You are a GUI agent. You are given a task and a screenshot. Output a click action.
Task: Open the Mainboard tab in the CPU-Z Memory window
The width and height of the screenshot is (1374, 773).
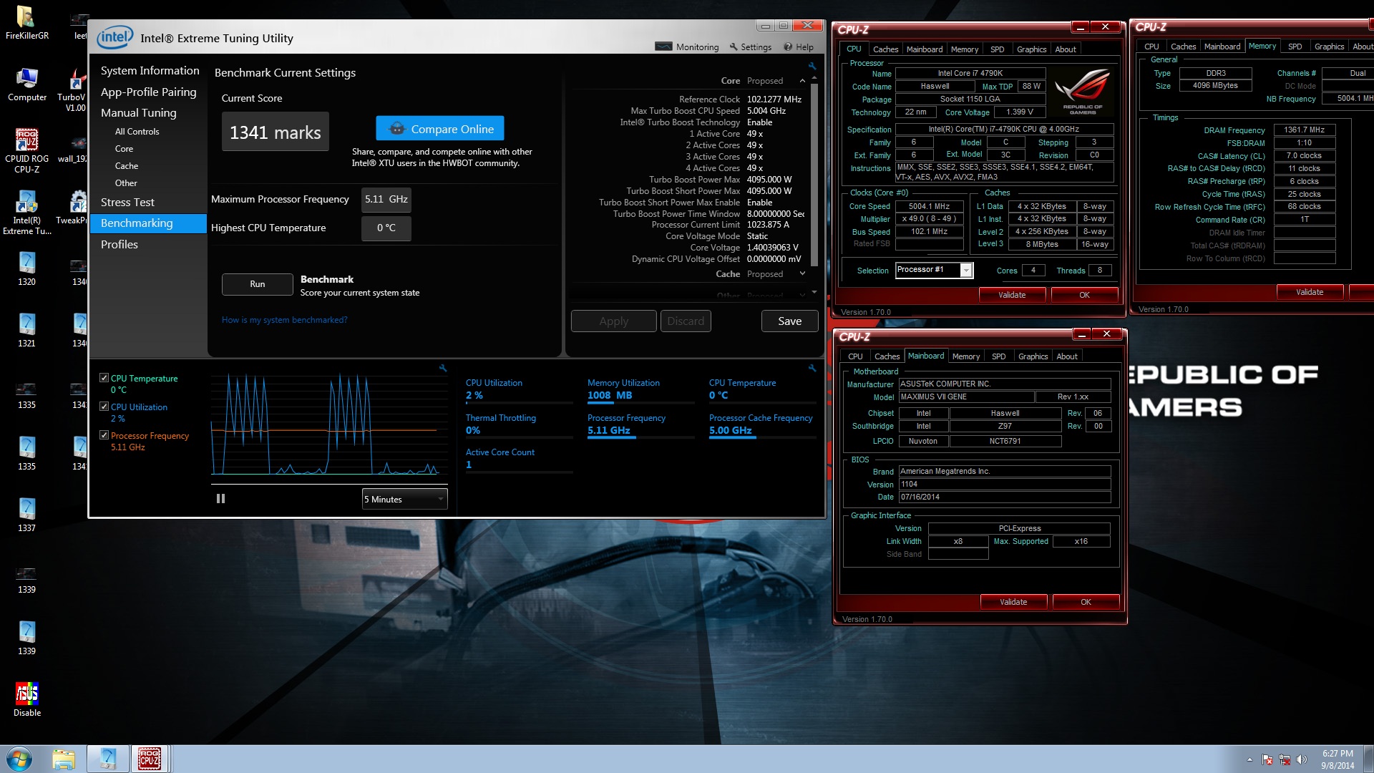pyautogui.click(x=1222, y=47)
